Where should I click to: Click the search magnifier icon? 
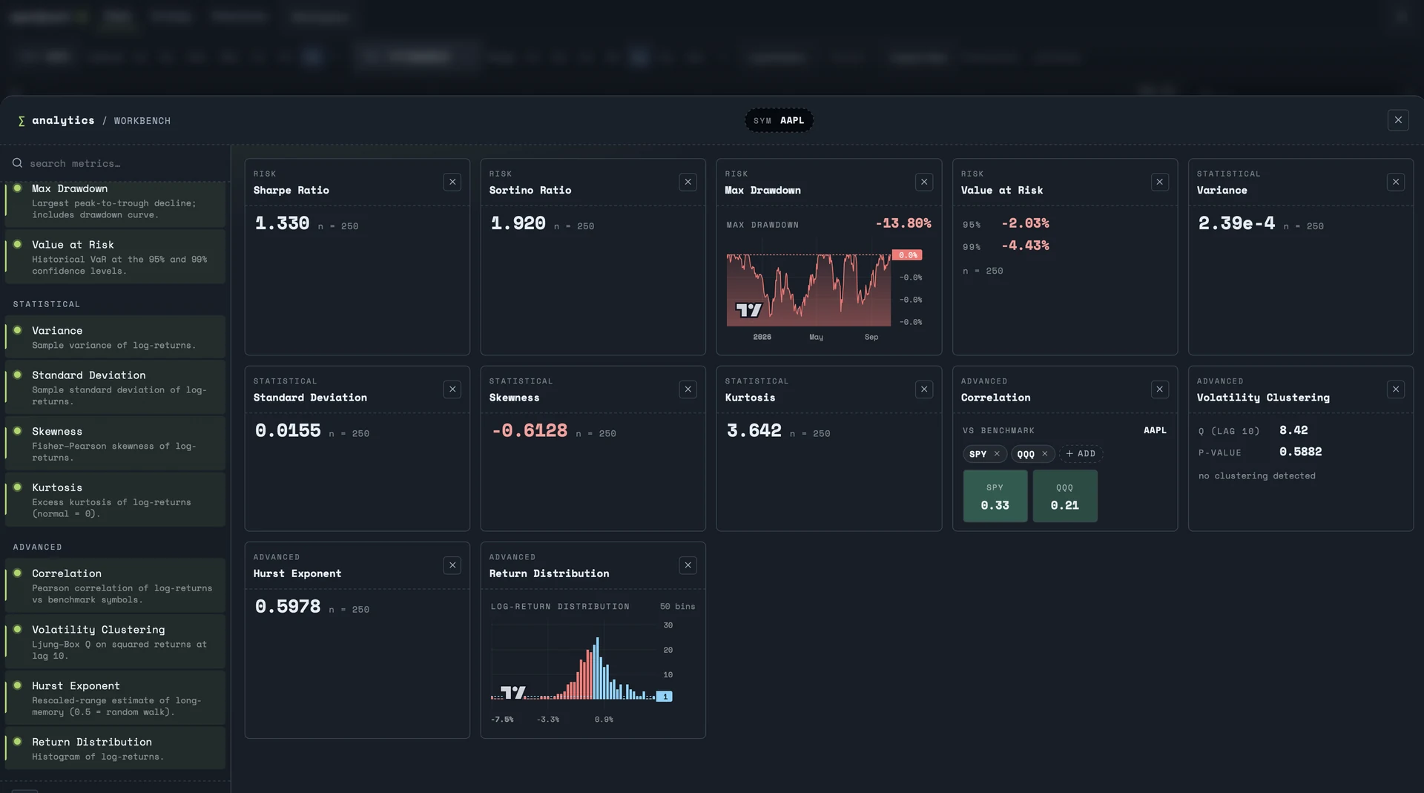(17, 163)
